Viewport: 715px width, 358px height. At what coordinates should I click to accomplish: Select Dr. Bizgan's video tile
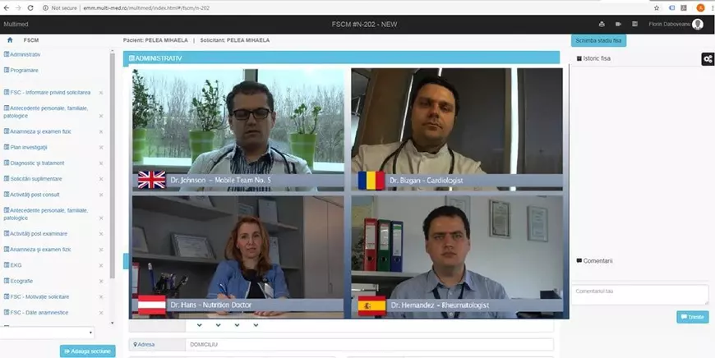(x=457, y=129)
